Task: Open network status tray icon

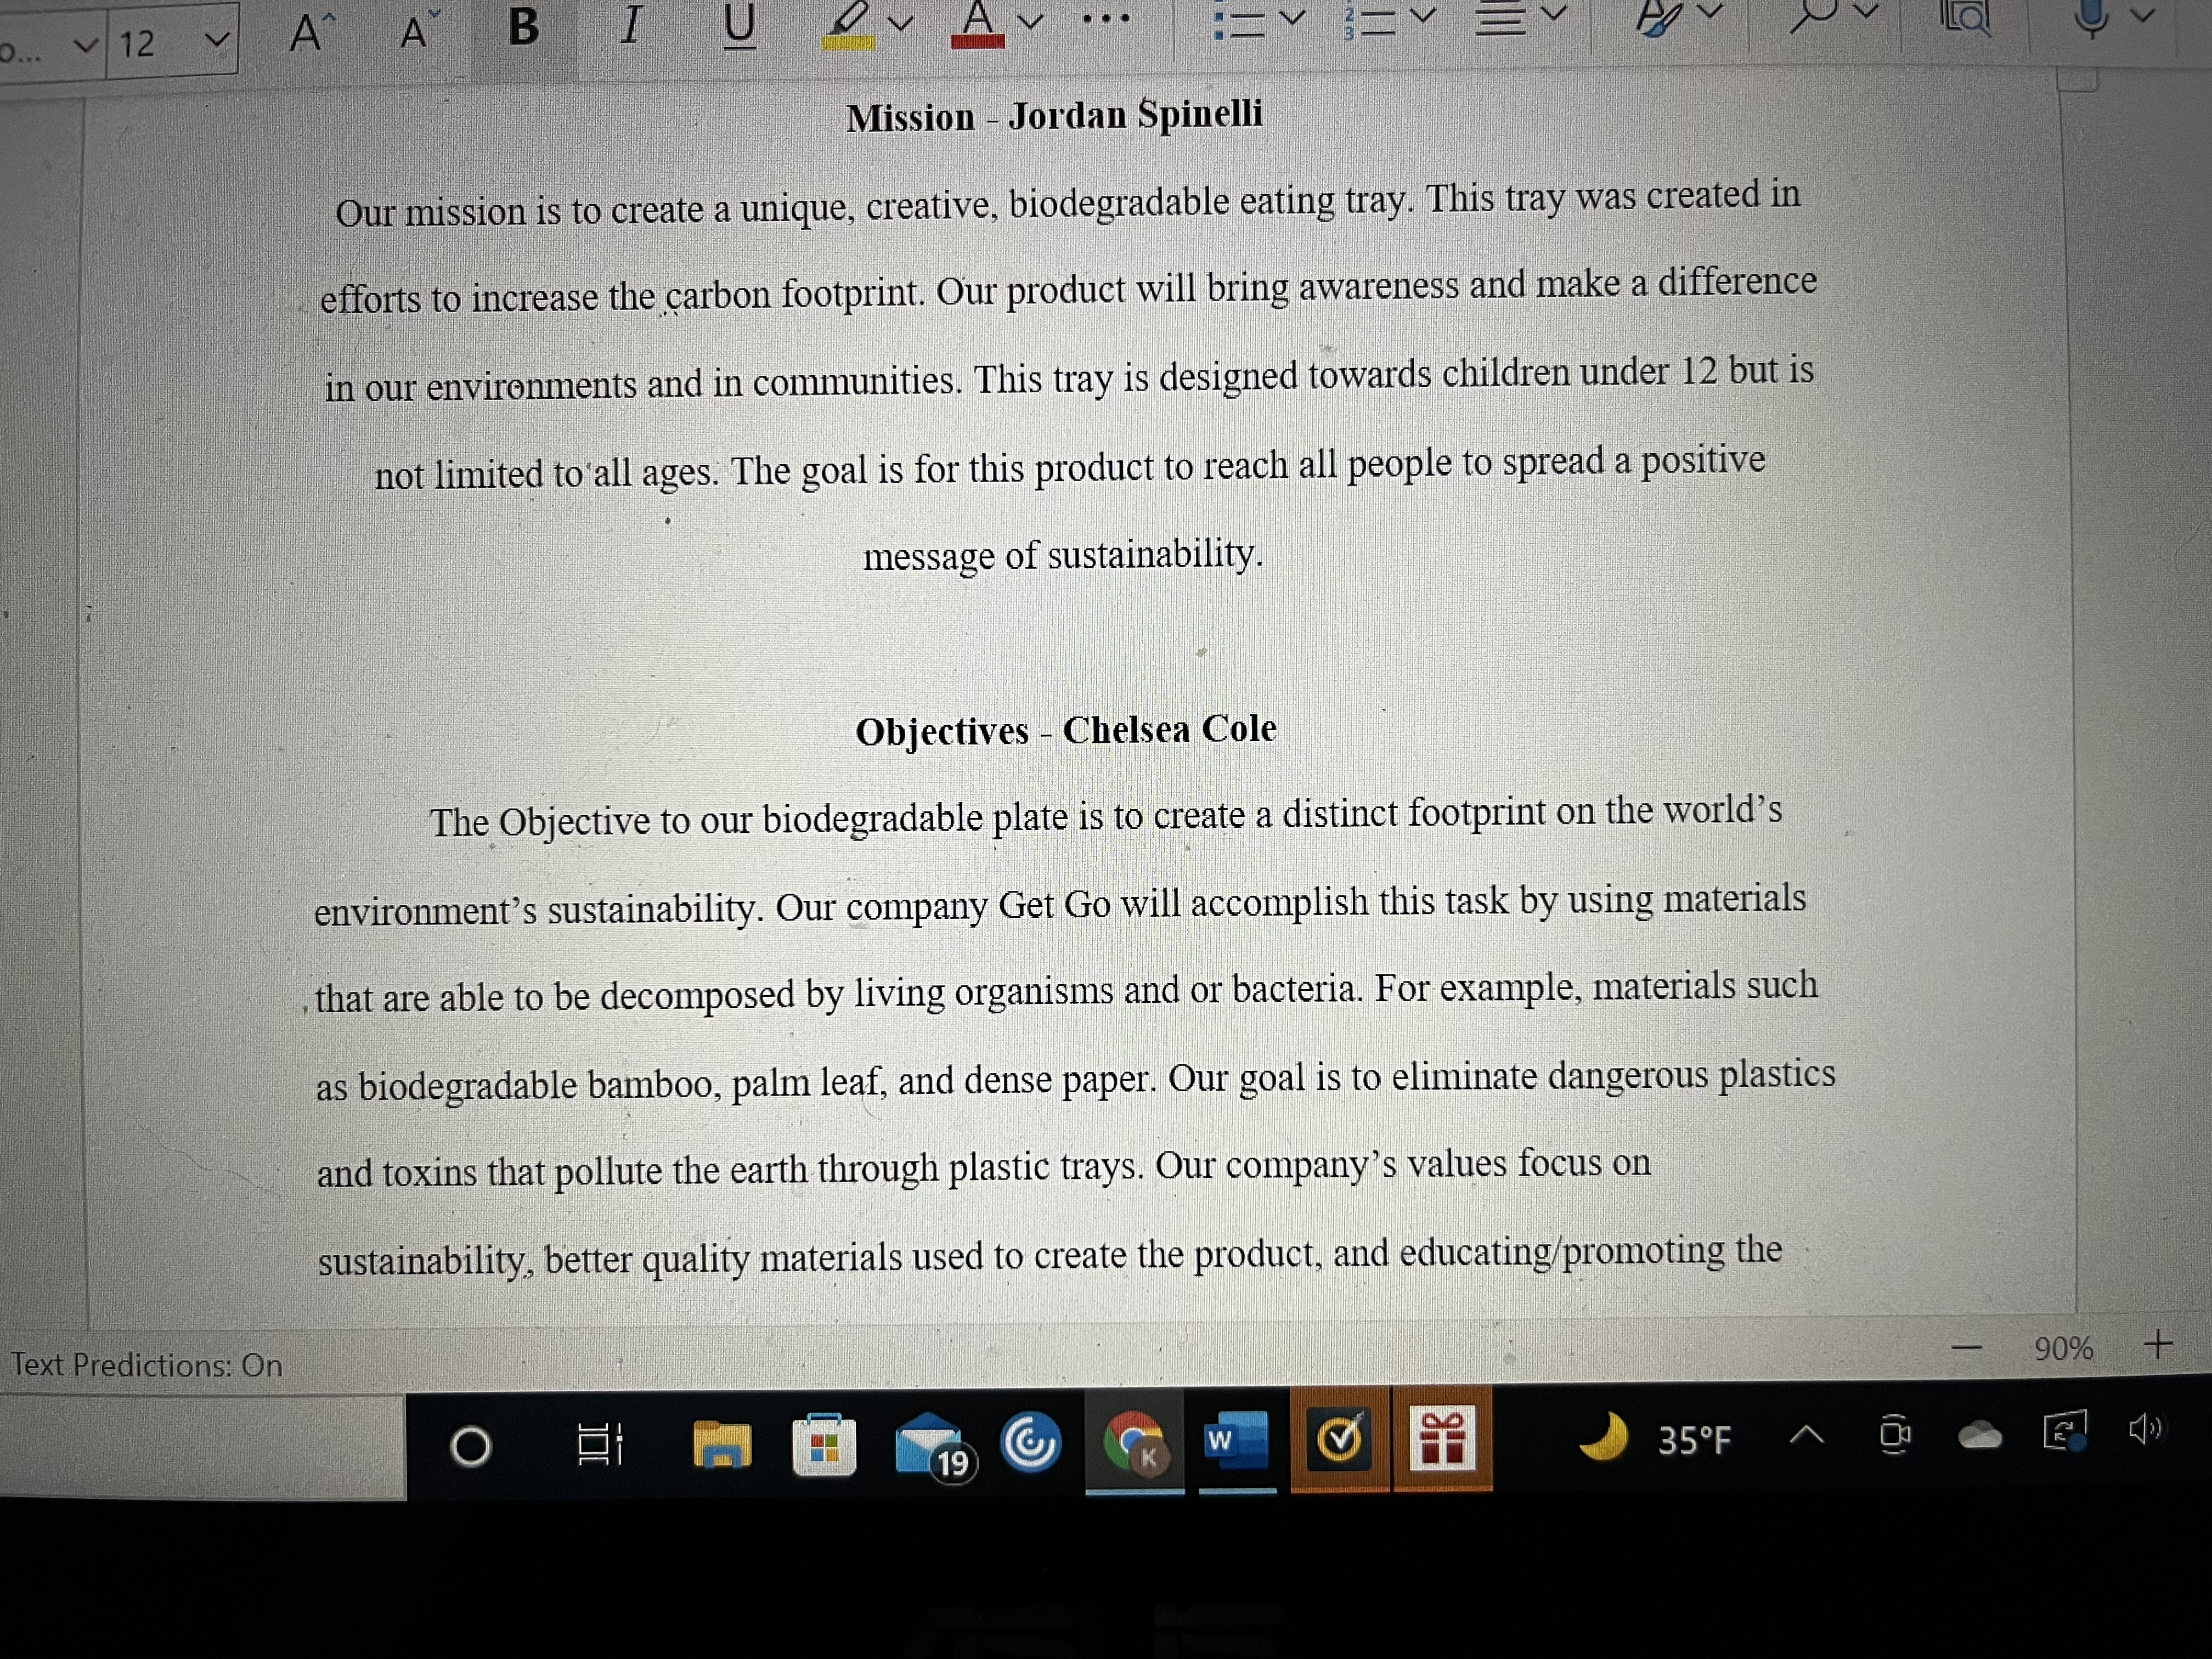Action: coord(2064,1432)
